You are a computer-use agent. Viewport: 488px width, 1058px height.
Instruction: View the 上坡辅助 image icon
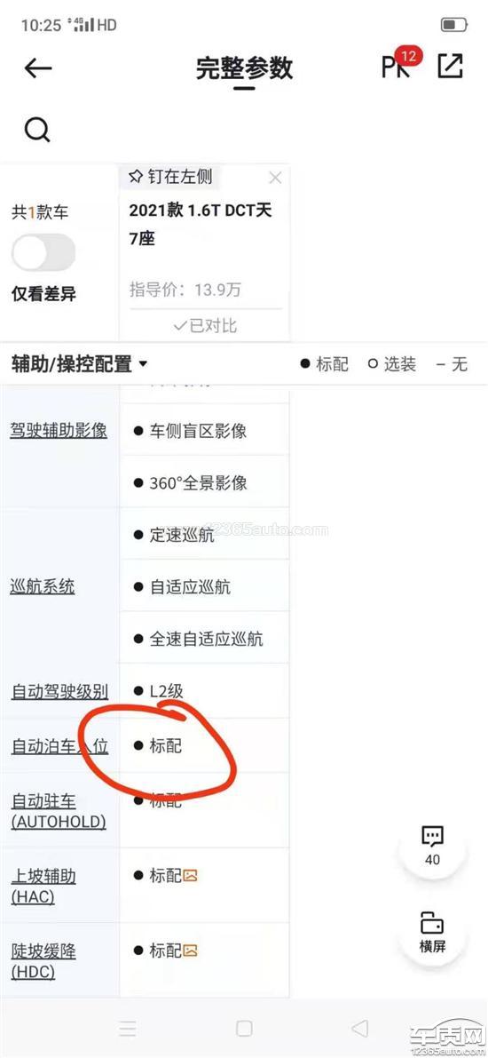click(191, 876)
